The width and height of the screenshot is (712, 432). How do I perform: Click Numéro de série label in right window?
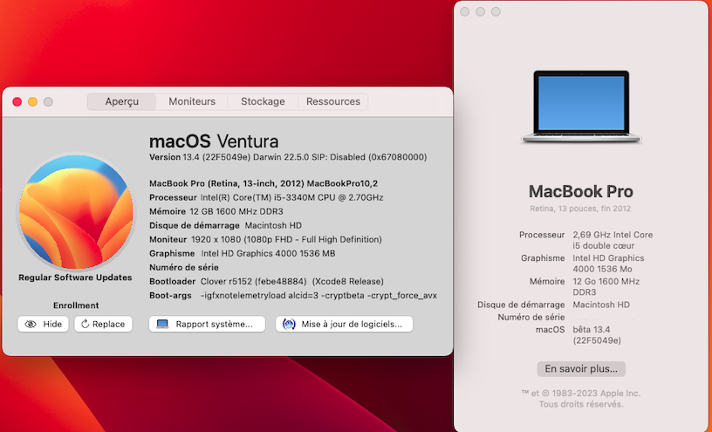tap(531, 317)
